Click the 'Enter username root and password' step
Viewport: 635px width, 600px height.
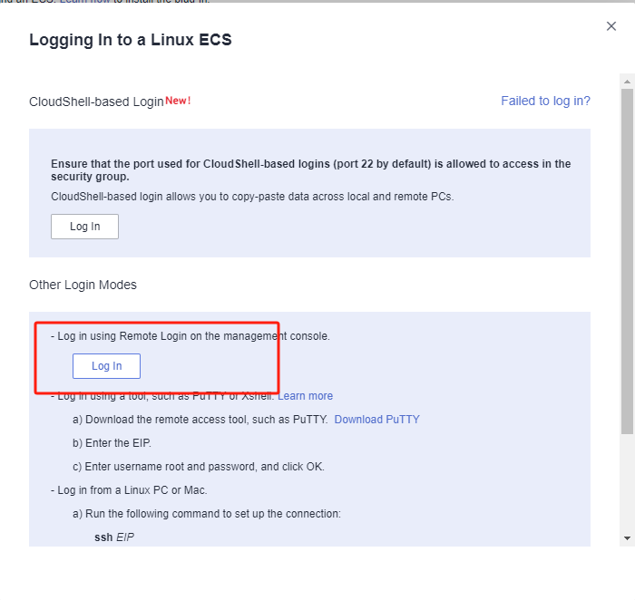[x=199, y=467]
